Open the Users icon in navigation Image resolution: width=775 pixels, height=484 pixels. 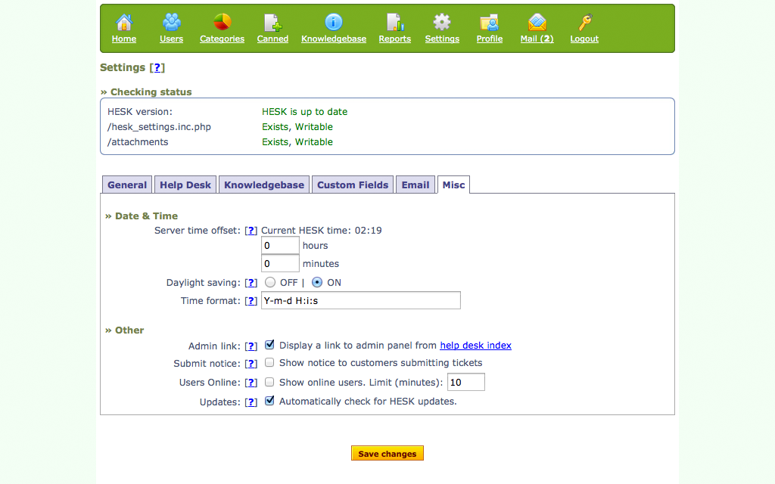tap(171, 23)
